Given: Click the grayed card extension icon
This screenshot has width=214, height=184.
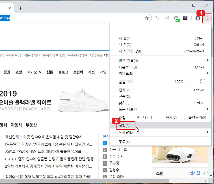Looking at the screenshot, I should click(167, 18).
